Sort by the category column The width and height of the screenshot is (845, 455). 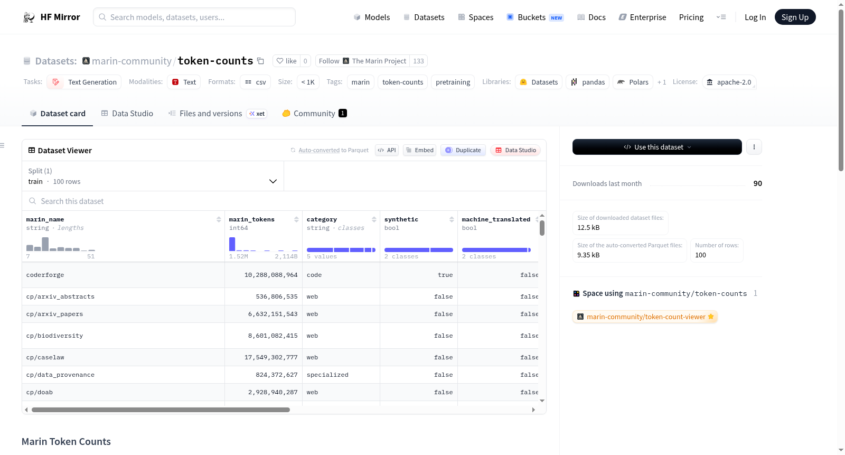point(374,219)
